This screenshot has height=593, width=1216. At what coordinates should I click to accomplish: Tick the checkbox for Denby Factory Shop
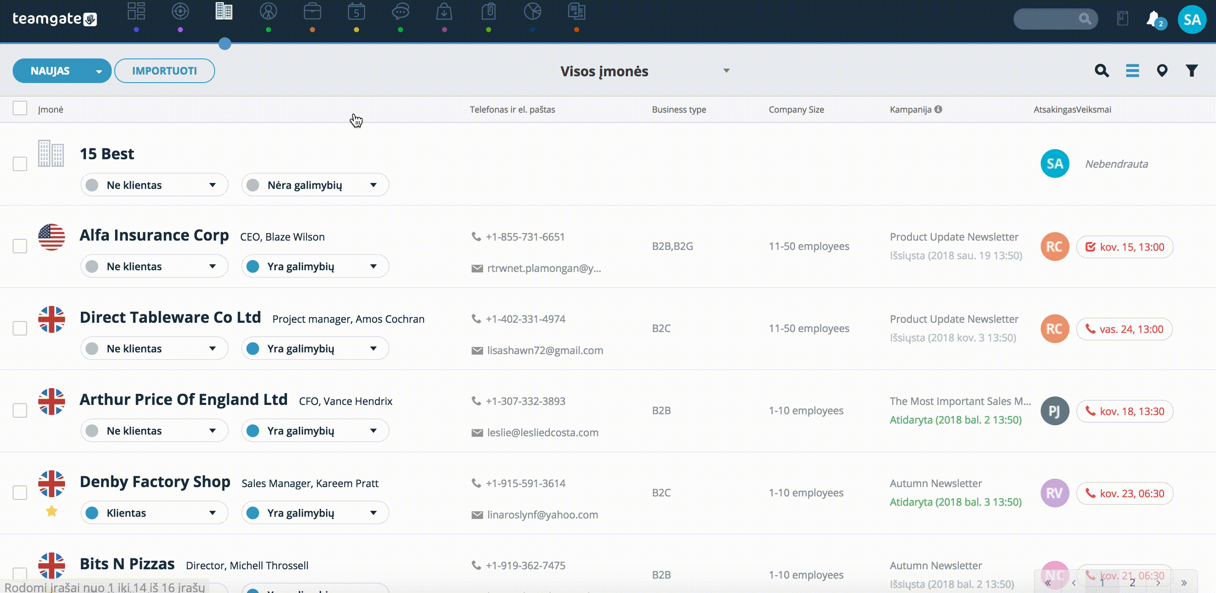click(x=20, y=493)
